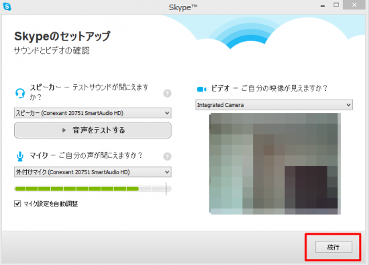
Task: Click the Skype logo icon in title bar
Action: (x=7, y=6)
